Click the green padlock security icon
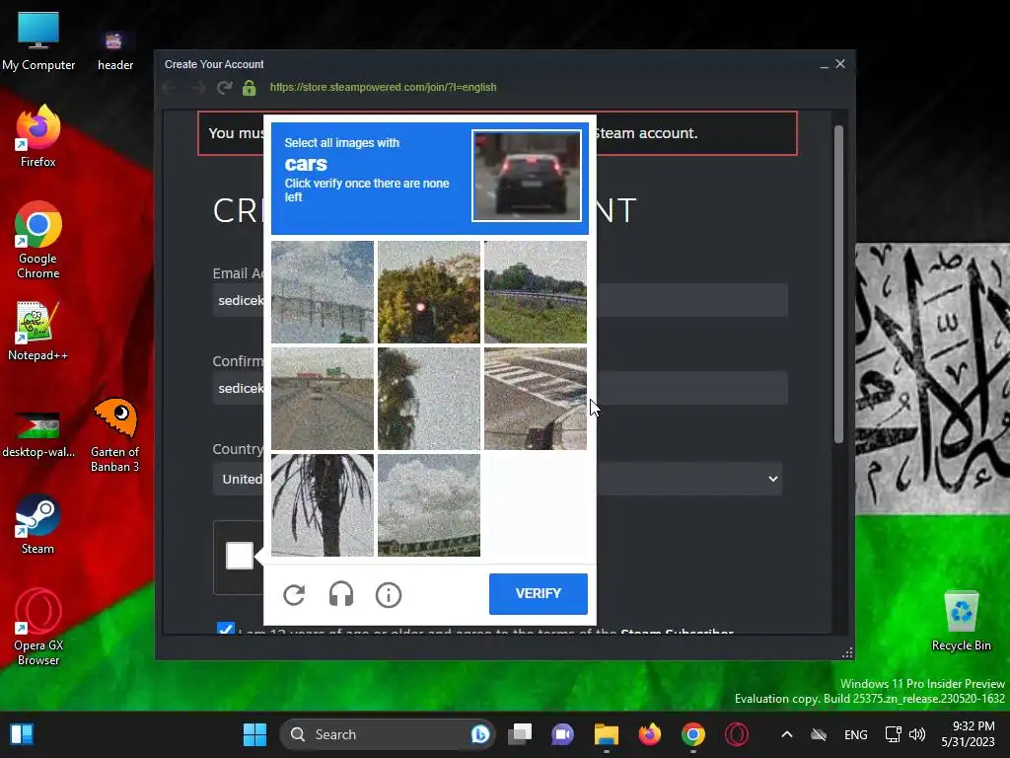1010x758 pixels. tap(250, 87)
